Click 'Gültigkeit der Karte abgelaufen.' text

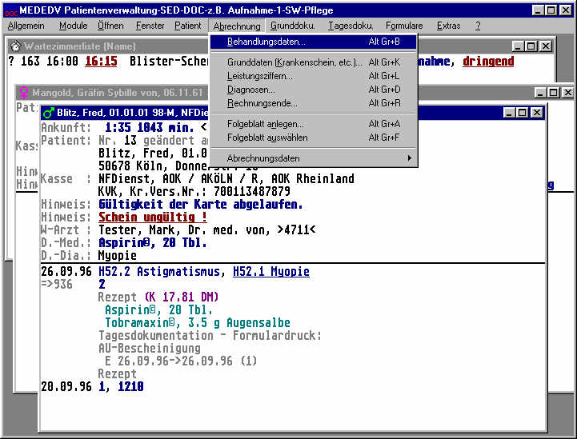[x=201, y=205]
